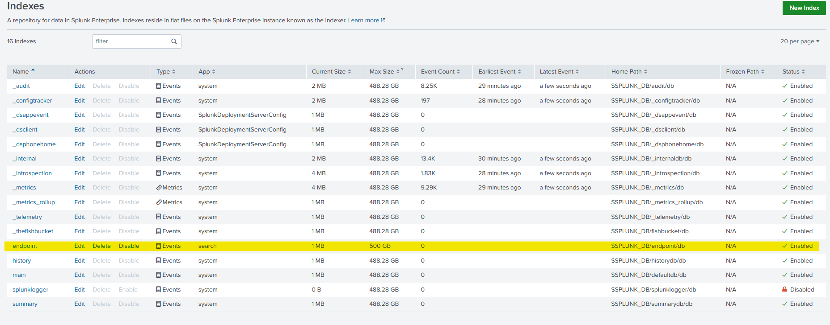Screen dimensions: 830x325
Task: Sort by Status column
Action: click(793, 72)
